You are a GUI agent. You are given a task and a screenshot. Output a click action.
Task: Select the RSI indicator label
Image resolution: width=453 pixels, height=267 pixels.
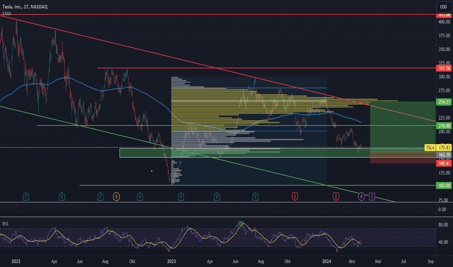point(5,224)
